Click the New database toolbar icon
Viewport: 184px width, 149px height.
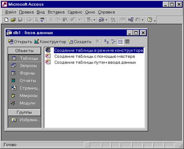click(x=6, y=20)
